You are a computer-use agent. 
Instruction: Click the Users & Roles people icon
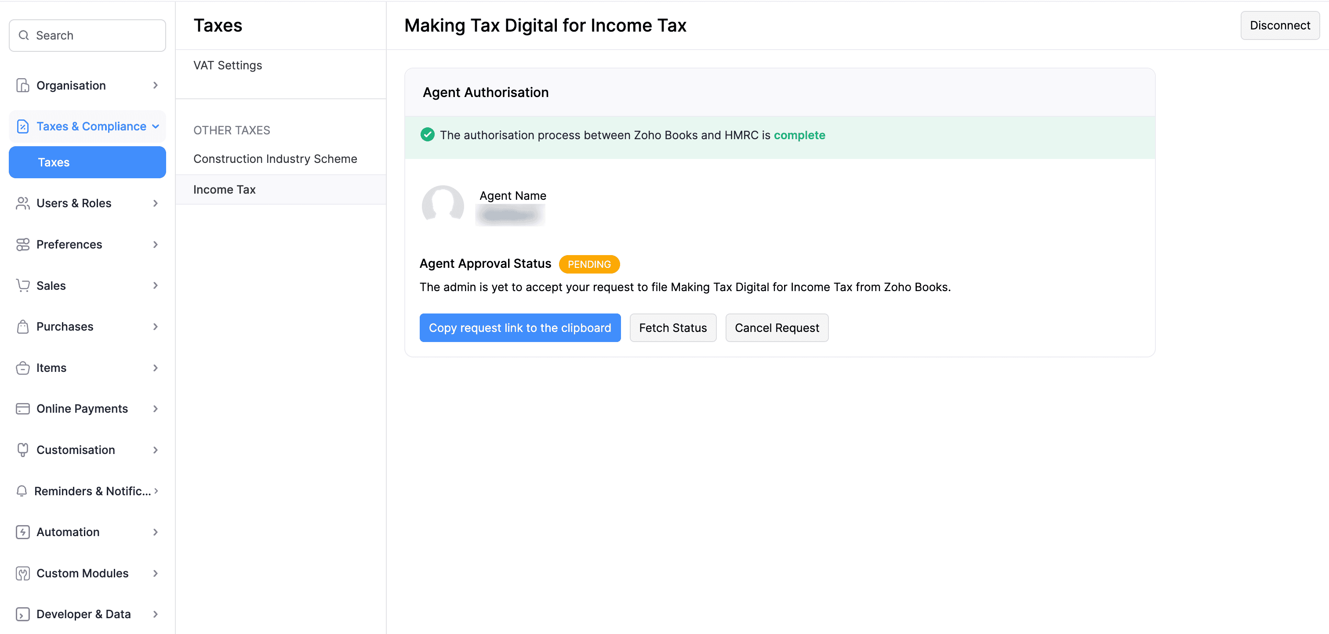[23, 203]
